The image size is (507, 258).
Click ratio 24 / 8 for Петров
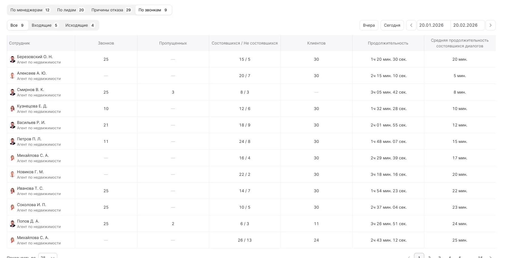coord(245,141)
